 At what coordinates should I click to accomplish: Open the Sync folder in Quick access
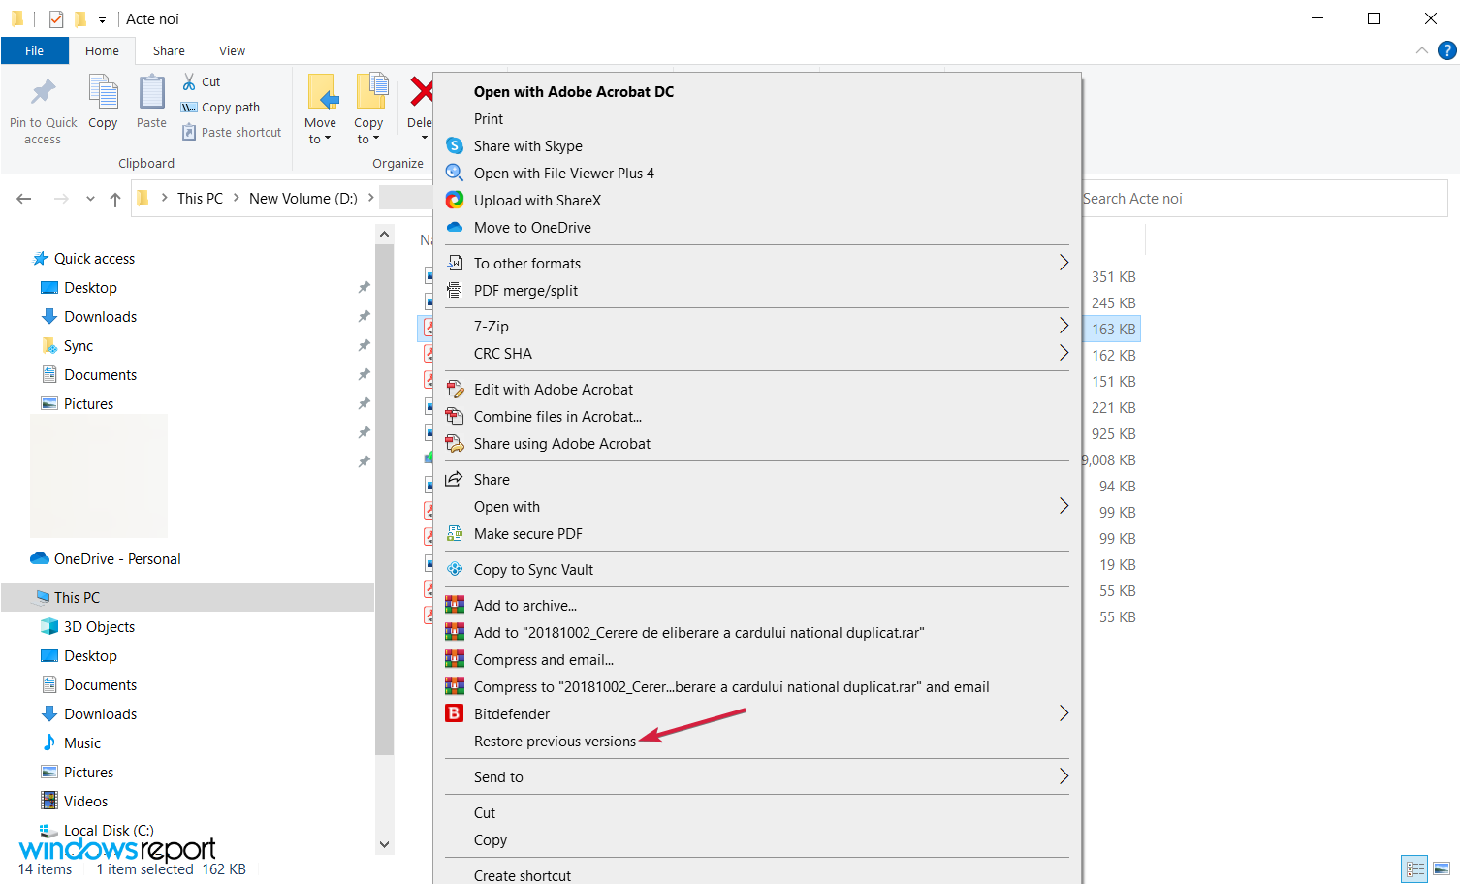[79, 346]
